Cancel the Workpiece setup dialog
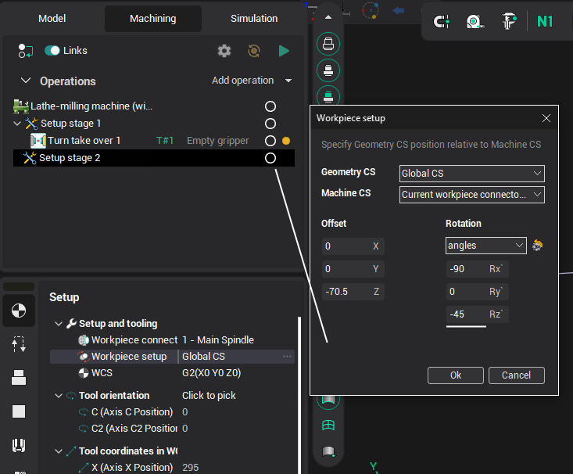Image resolution: width=573 pixels, height=474 pixels. click(516, 375)
